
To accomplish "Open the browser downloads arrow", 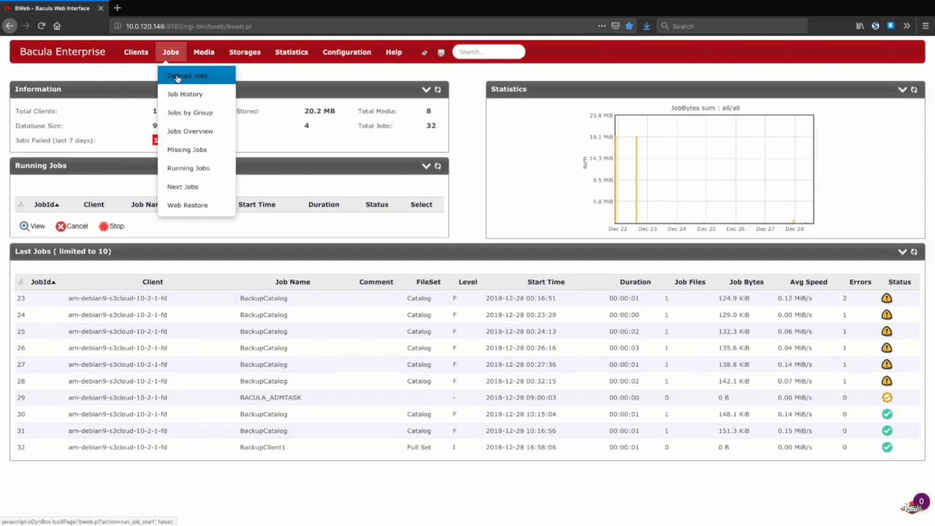I will pyautogui.click(x=646, y=26).
